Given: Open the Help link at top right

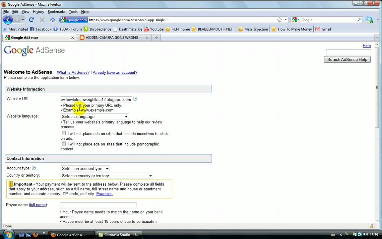Looking at the screenshot, I should [367, 46].
